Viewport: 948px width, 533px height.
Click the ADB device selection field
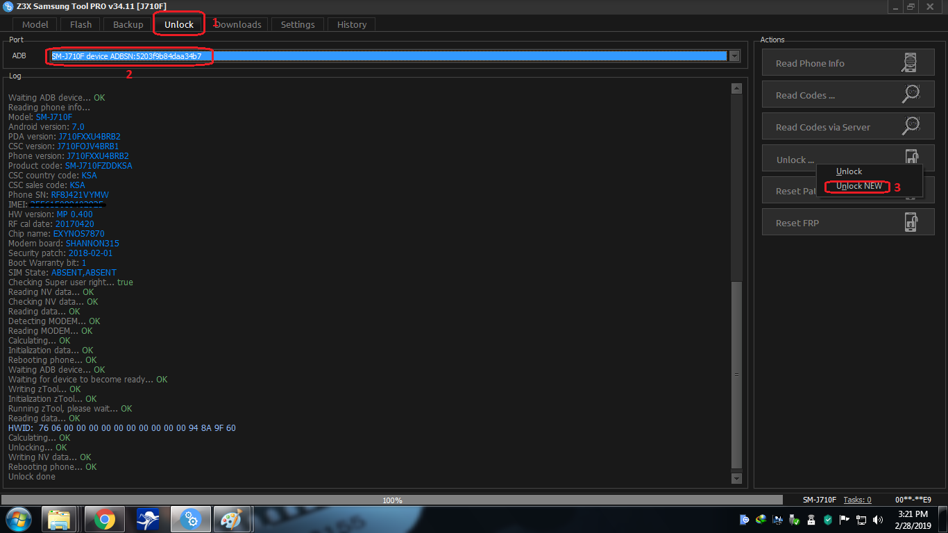[x=389, y=56]
